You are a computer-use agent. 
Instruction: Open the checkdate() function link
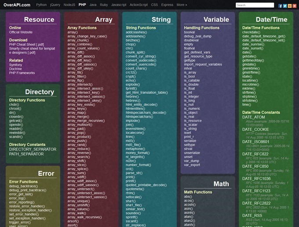coord(252,32)
